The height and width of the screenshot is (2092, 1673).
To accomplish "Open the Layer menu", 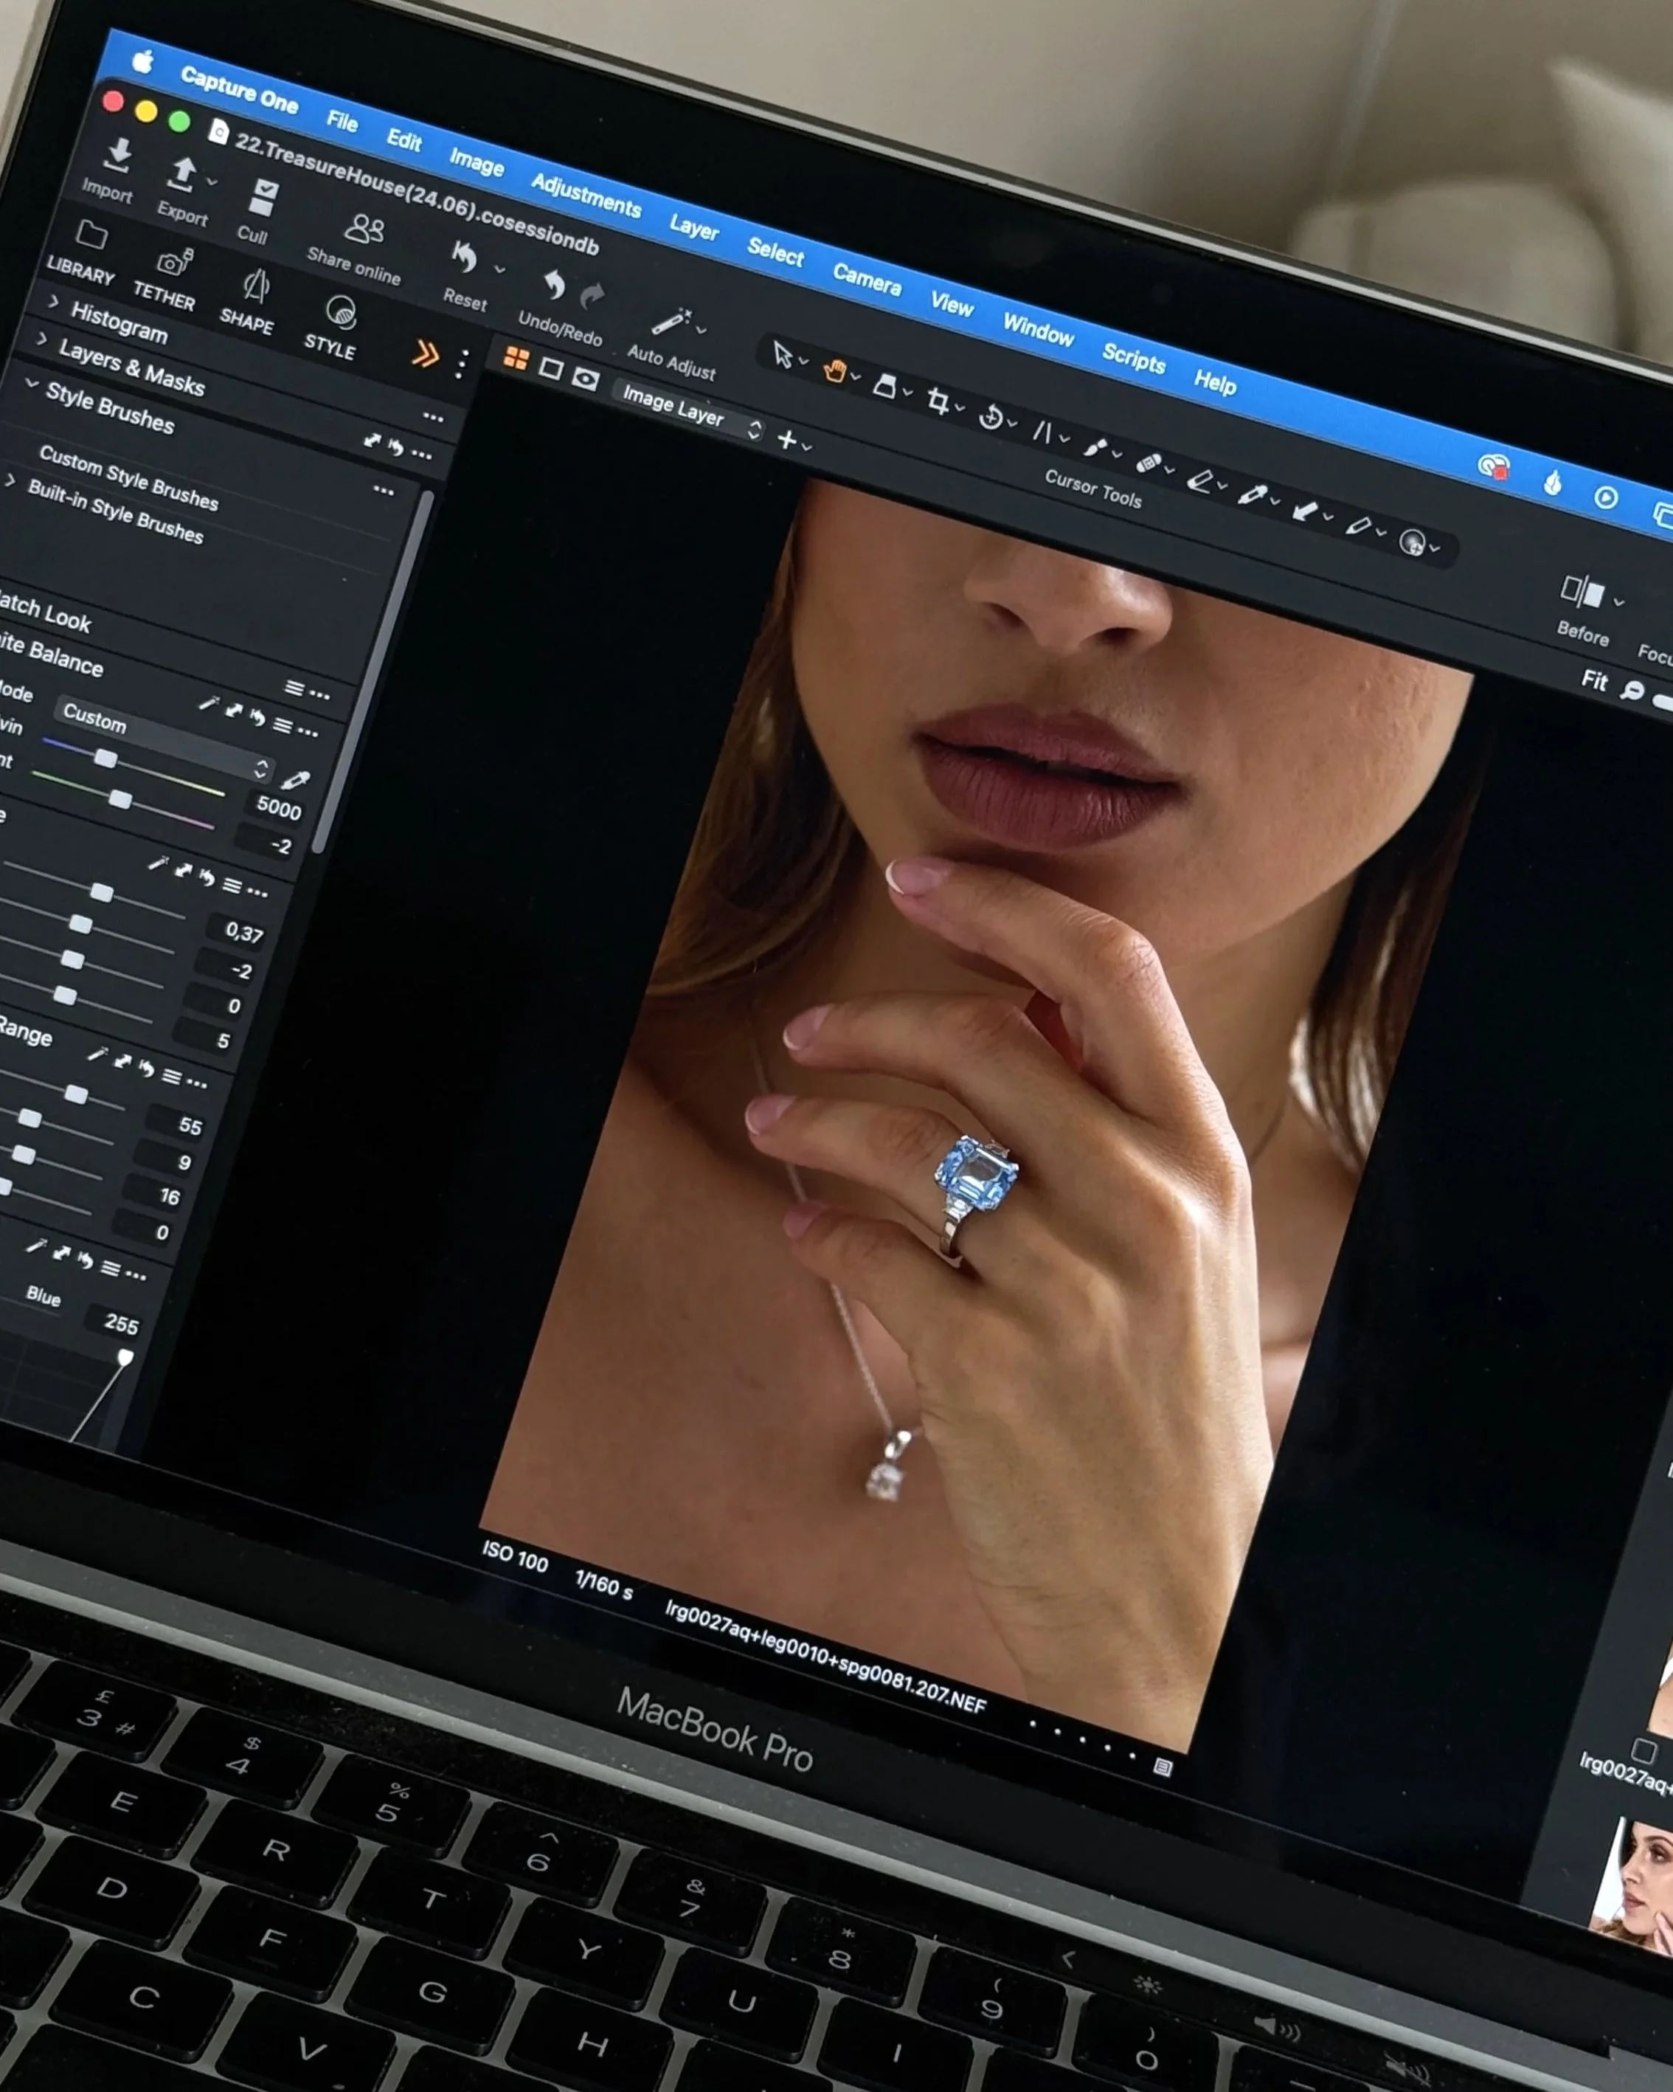I will 694,228.
